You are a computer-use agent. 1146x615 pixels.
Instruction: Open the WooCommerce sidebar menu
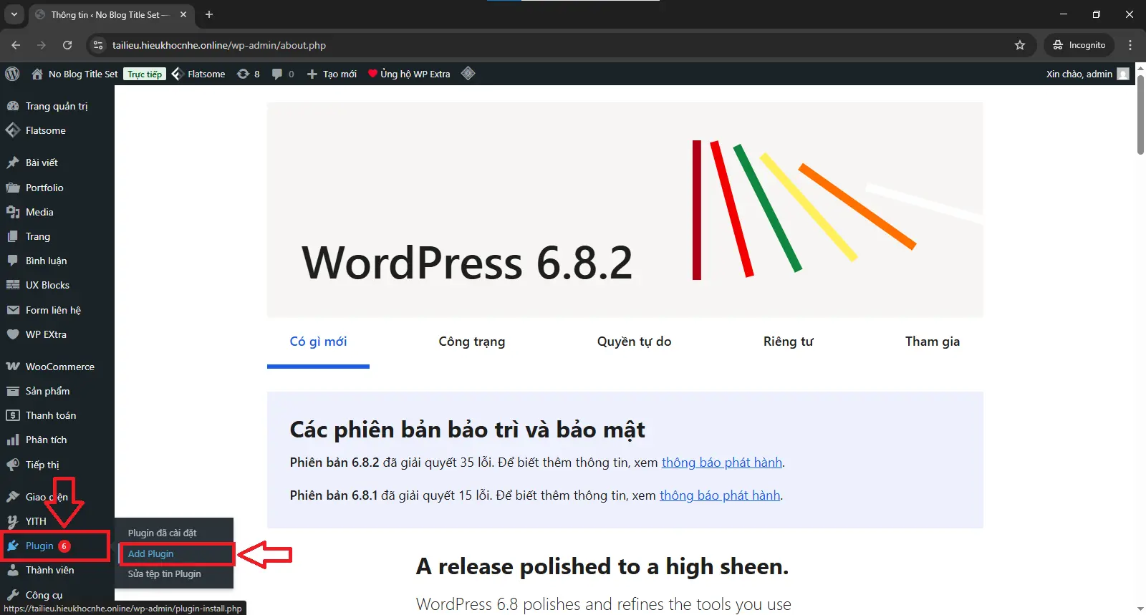tap(59, 367)
